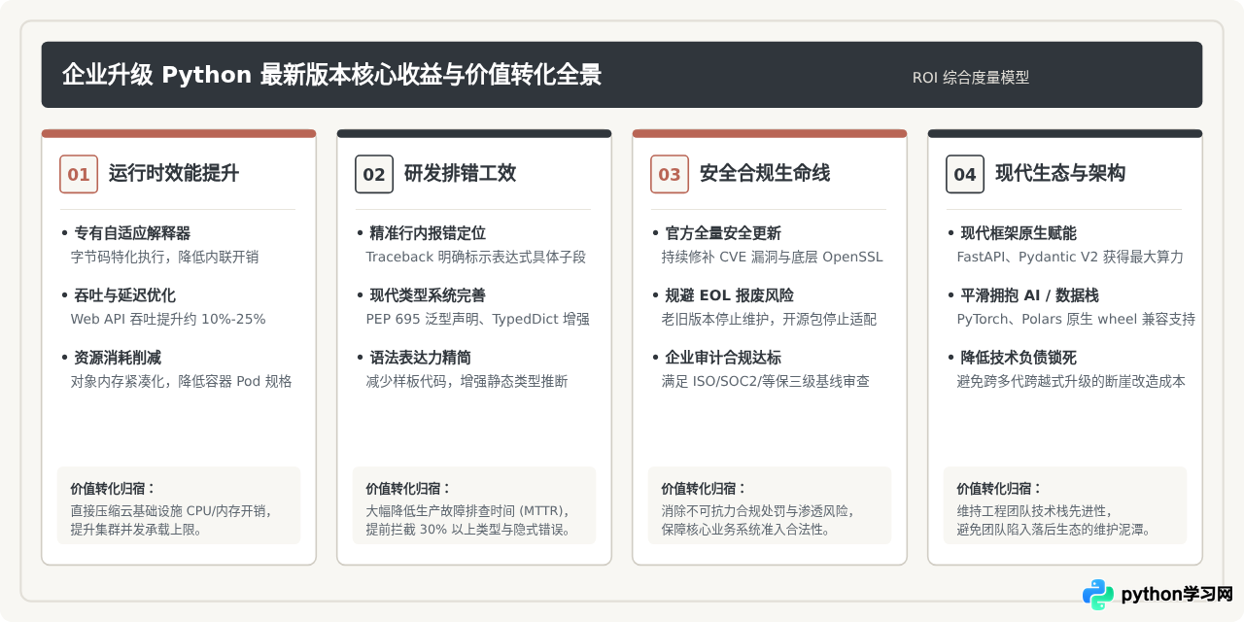Click the '提升集群并发承载上限。' line
The image size is (1244, 622).
(136, 530)
